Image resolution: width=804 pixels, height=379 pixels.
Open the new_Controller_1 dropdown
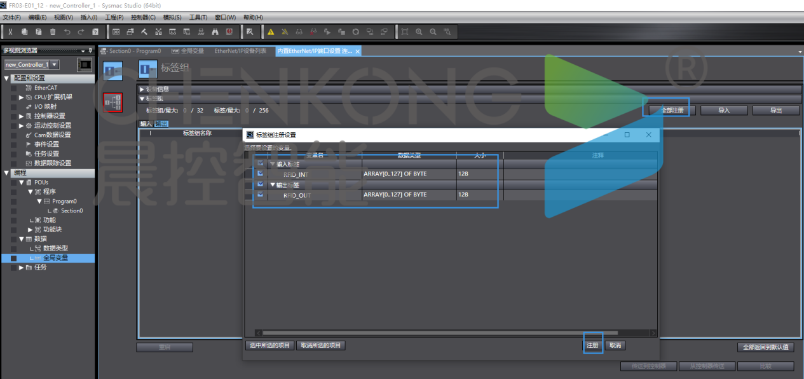pos(55,65)
